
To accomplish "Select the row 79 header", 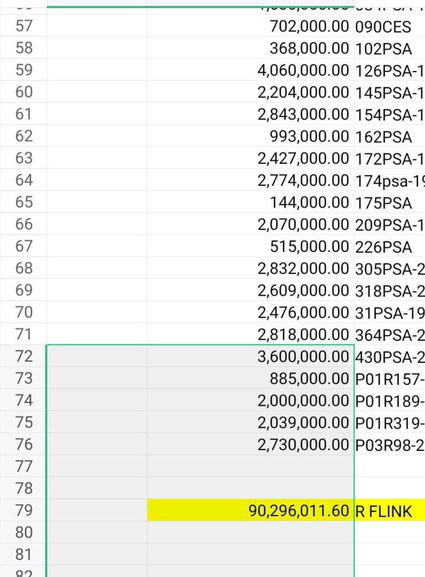I will 23,511.
